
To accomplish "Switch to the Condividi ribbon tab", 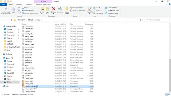I will point(19,4).
